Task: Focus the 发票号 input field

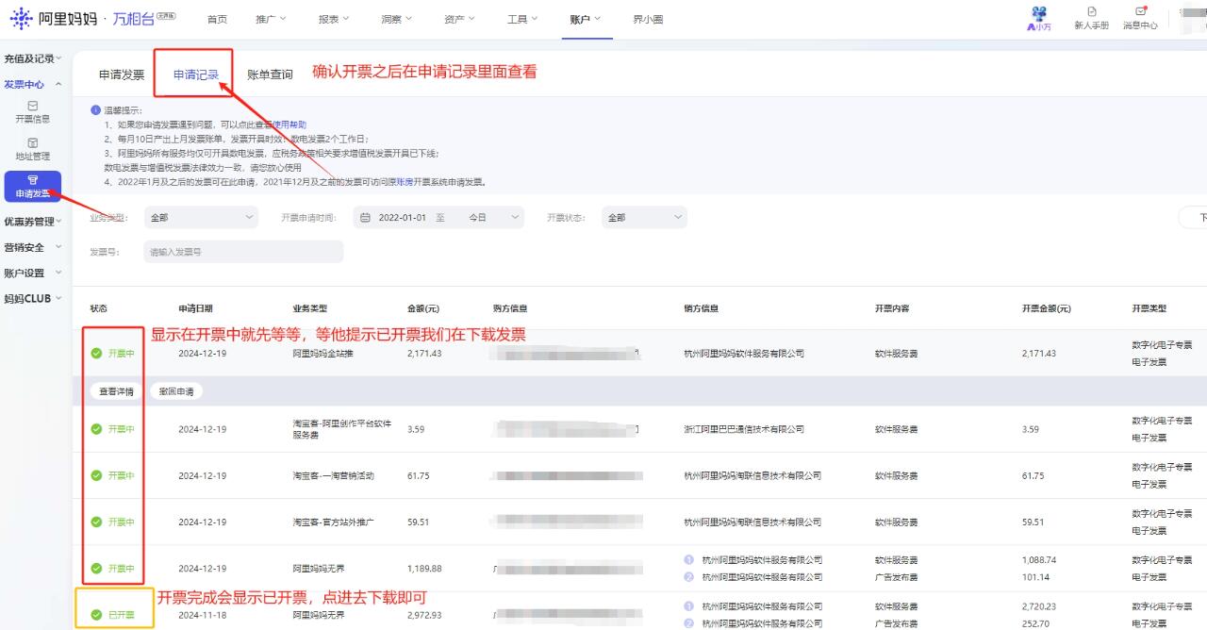Action: tap(243, 252)
